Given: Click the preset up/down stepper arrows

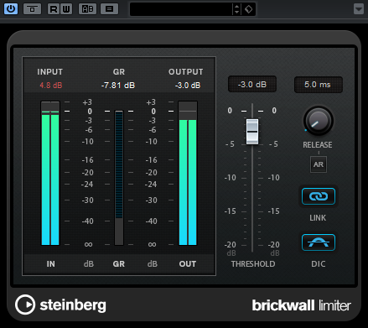Looking at the screenshot, I should [236, 9].
